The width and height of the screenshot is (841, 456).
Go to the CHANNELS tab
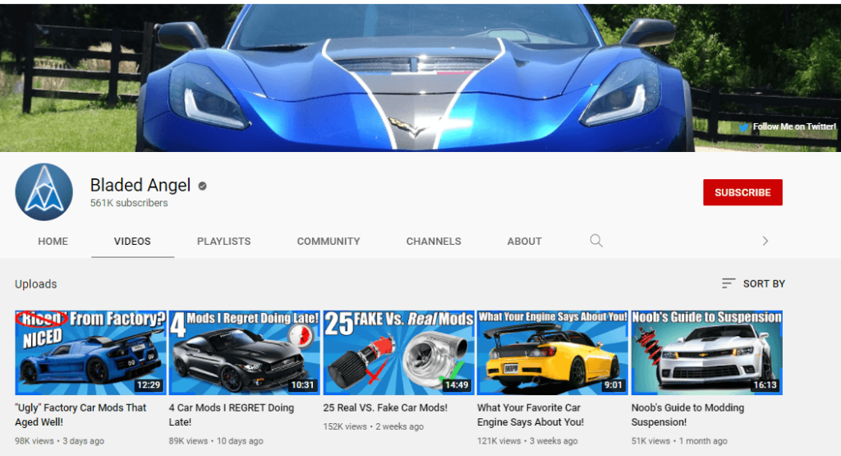tap(434, 242)
